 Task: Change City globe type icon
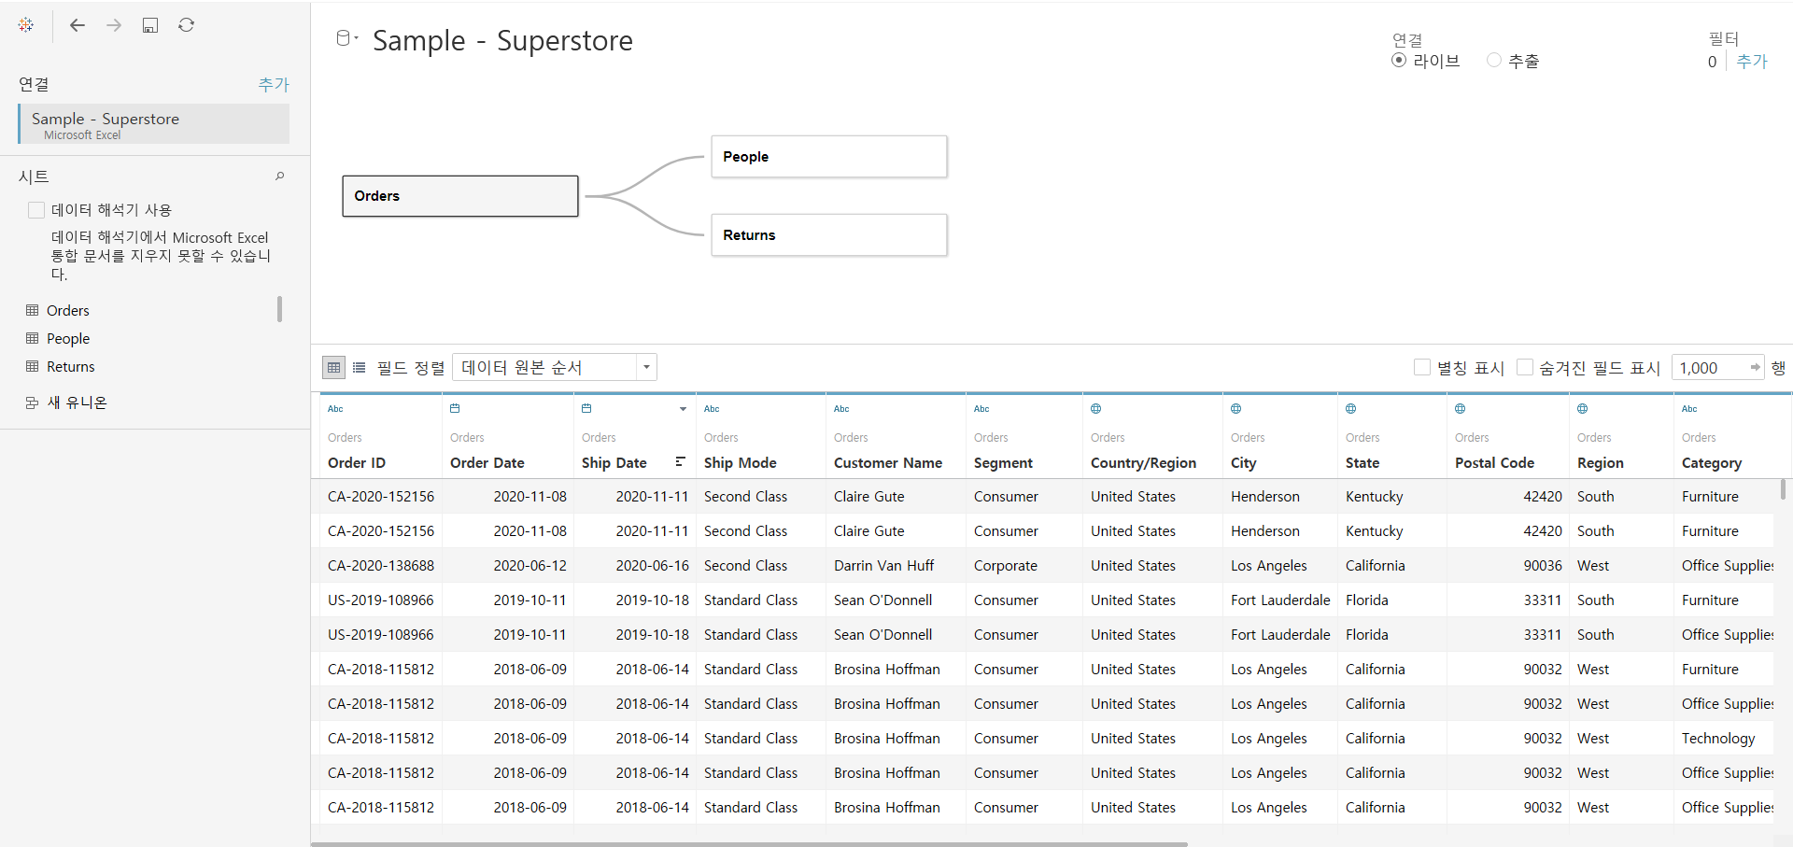click(x=1236, y=408)
